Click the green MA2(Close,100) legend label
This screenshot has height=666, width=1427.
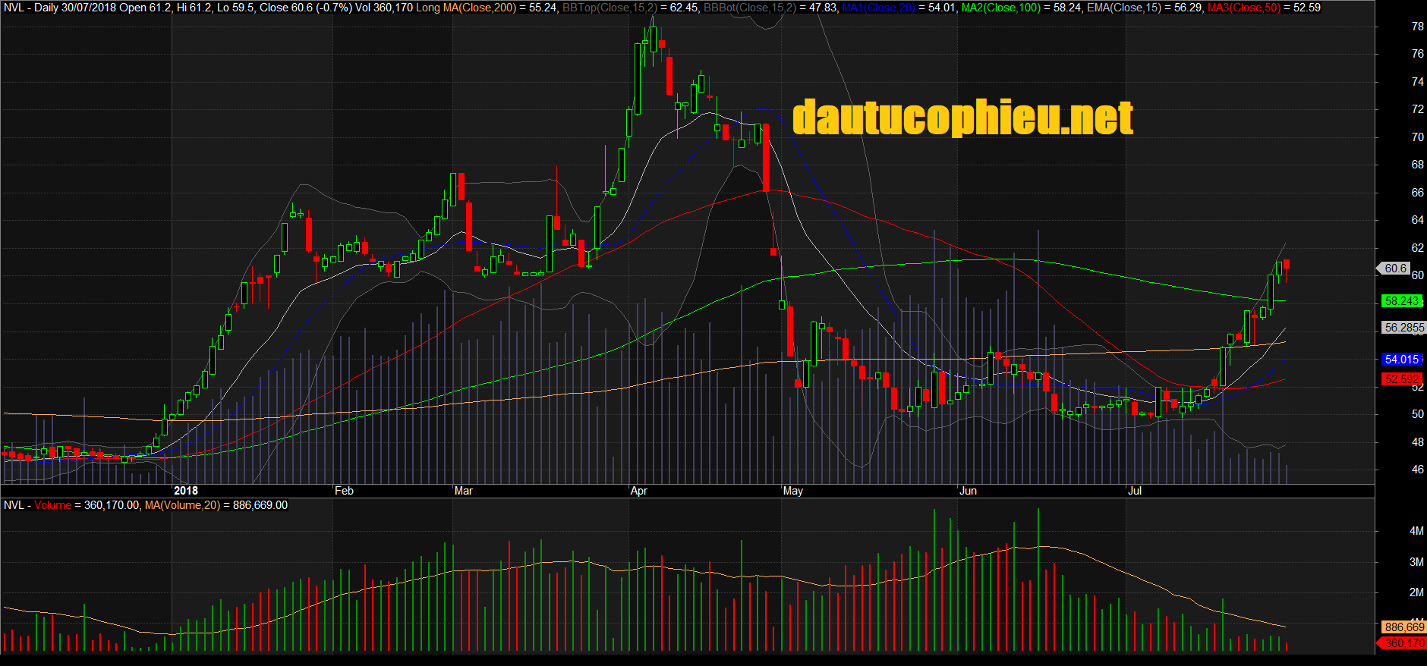click(1000, 8)
